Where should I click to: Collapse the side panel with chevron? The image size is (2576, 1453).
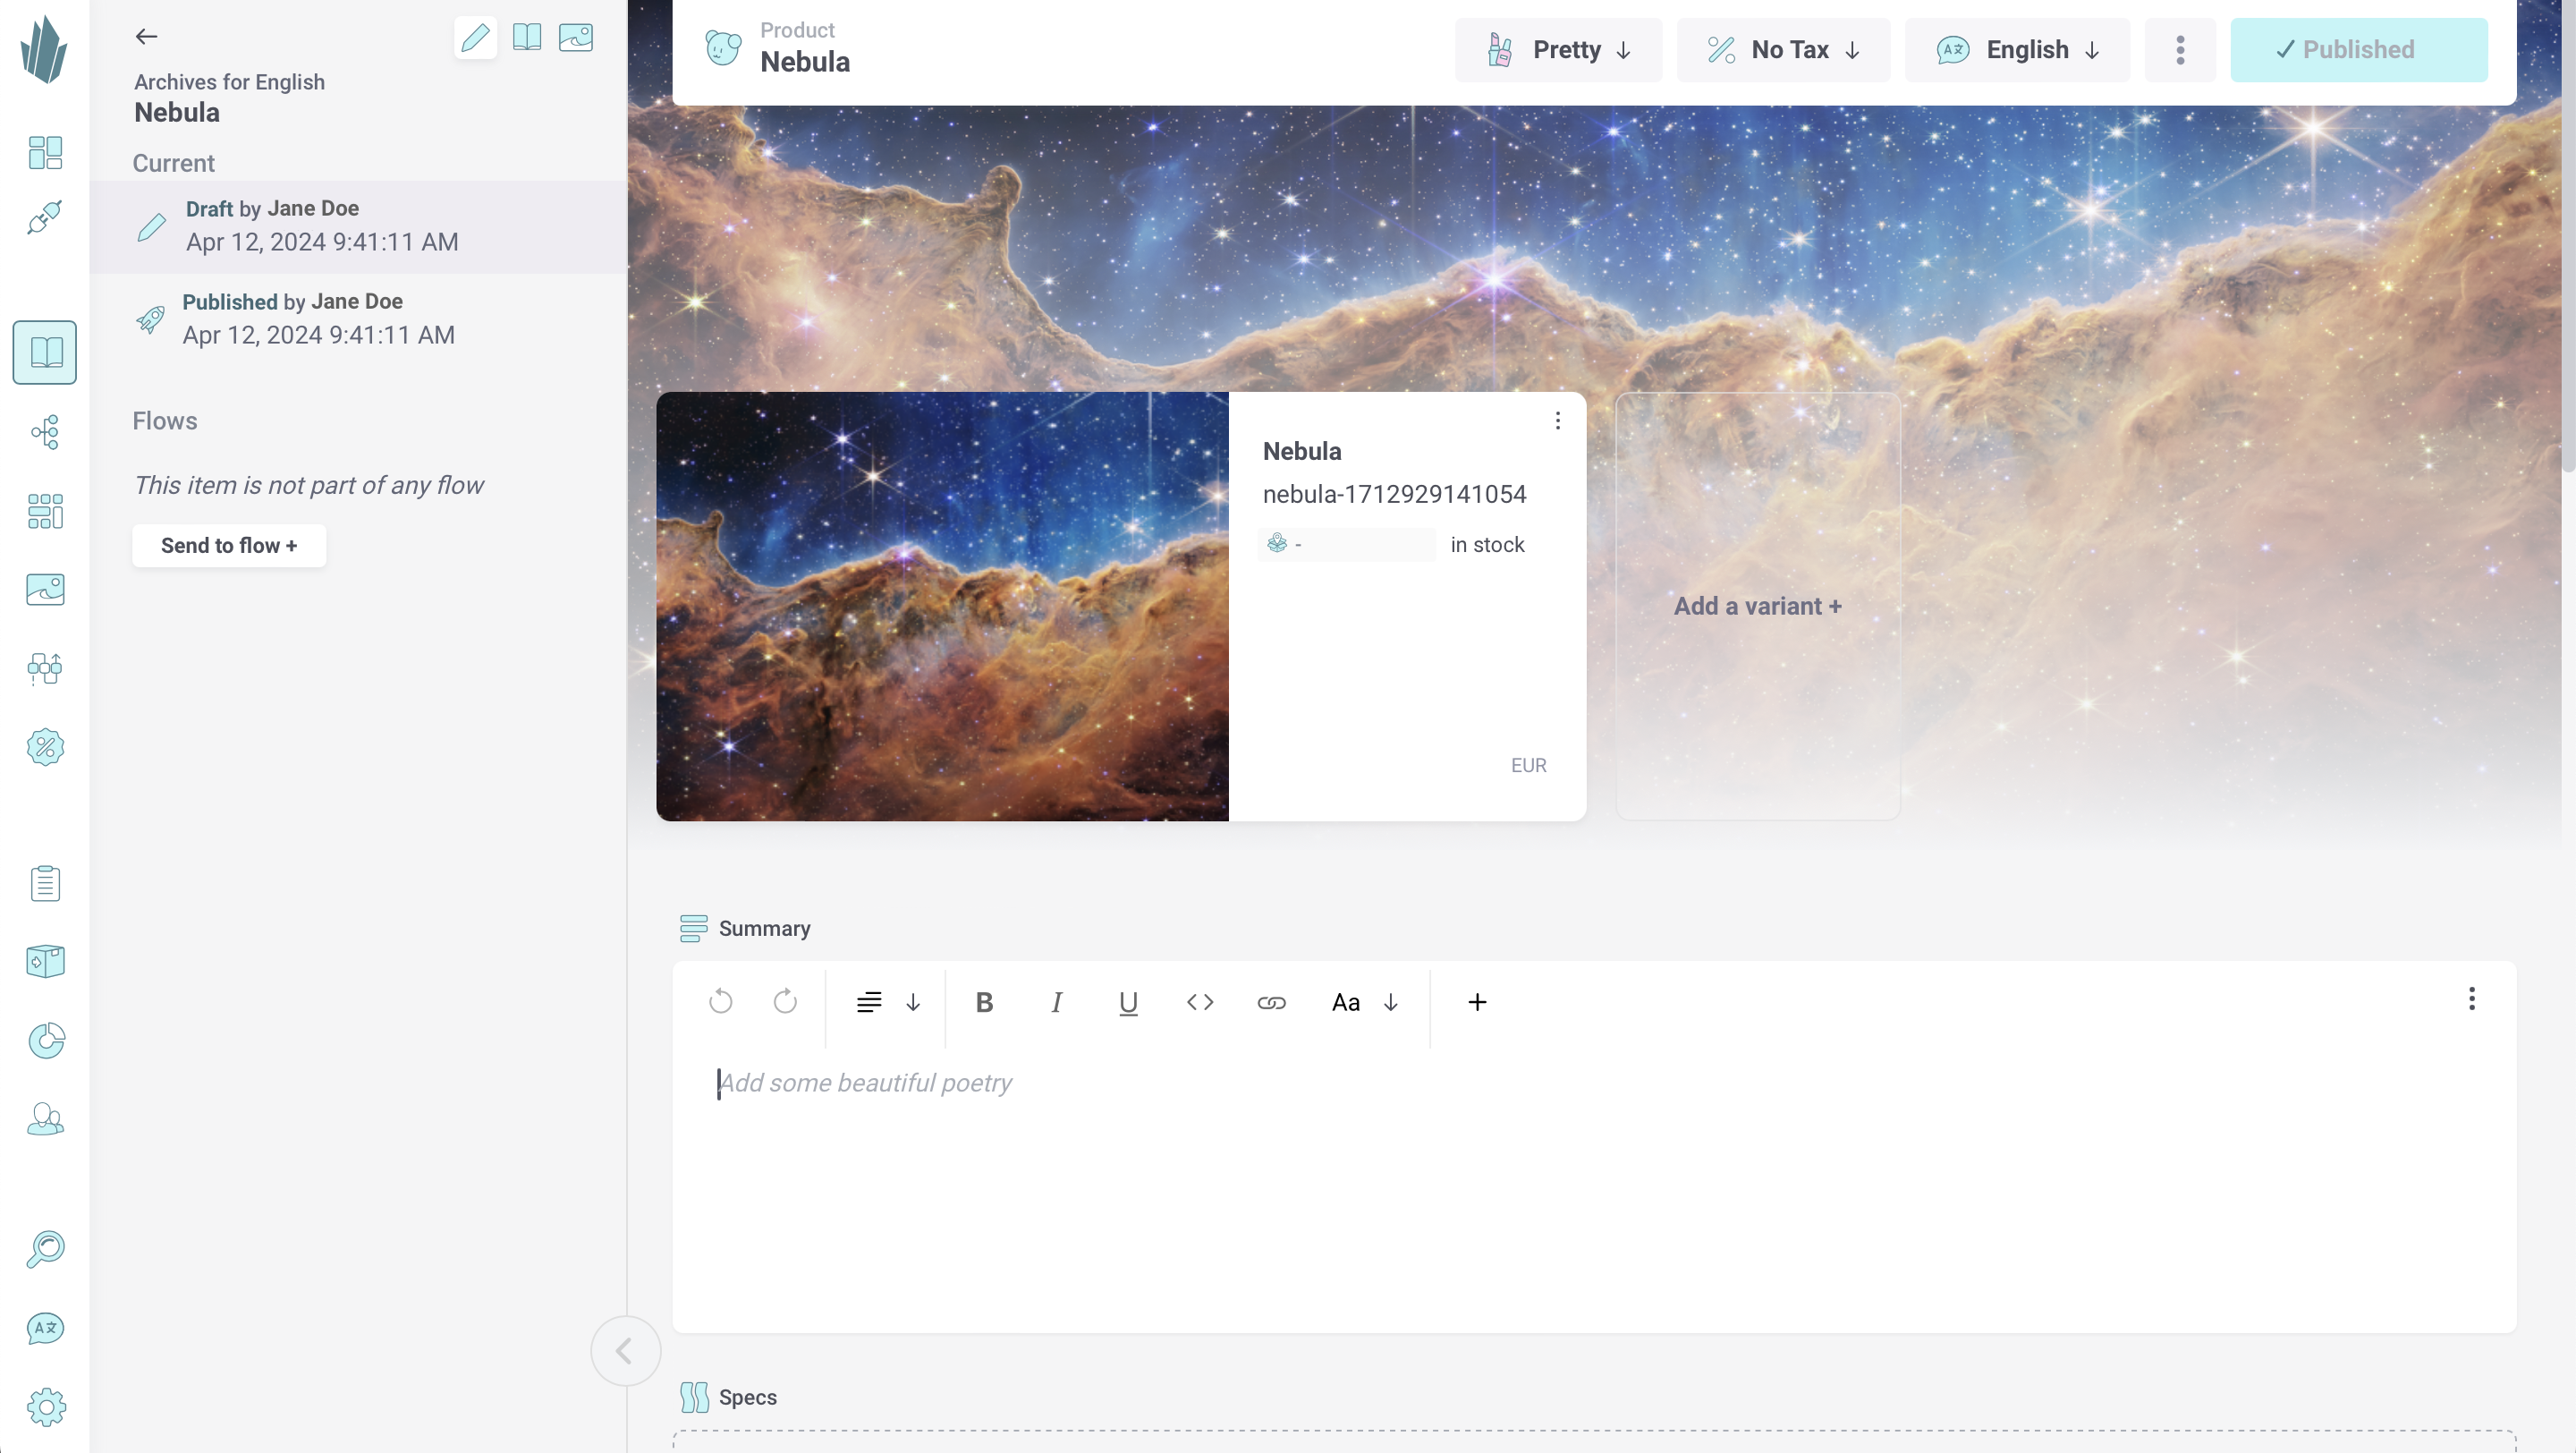[625, 1351]
